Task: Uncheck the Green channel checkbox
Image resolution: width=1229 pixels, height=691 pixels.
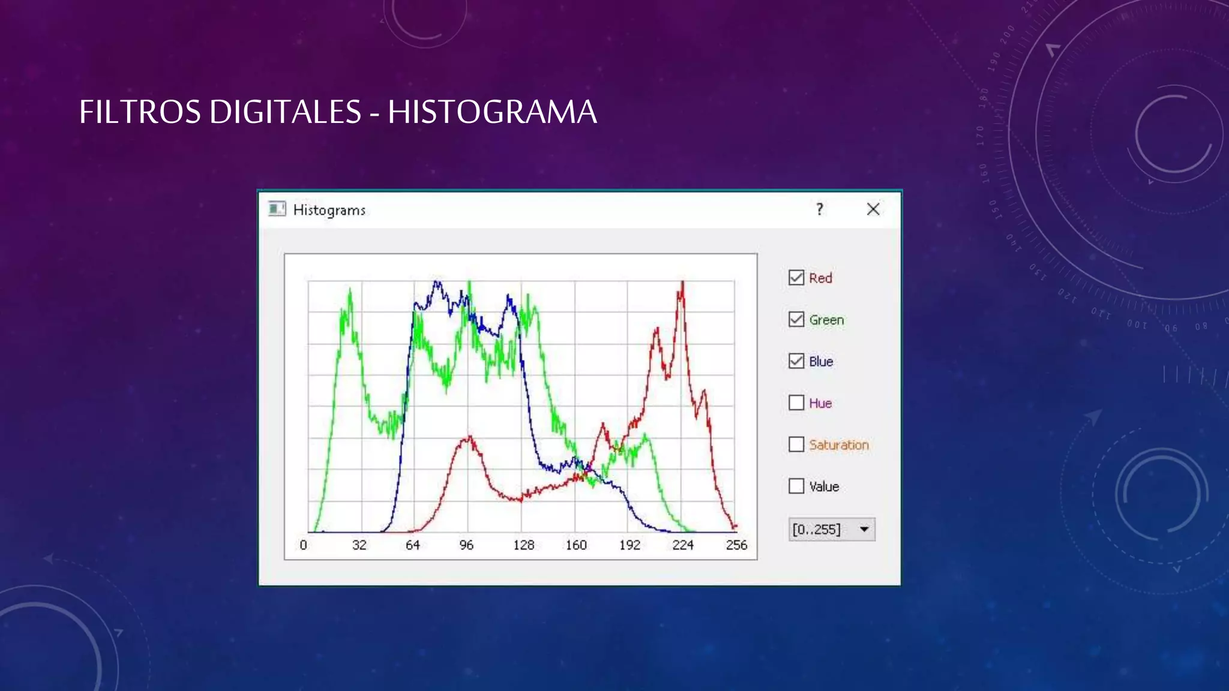Action: (x=796, y=319)
